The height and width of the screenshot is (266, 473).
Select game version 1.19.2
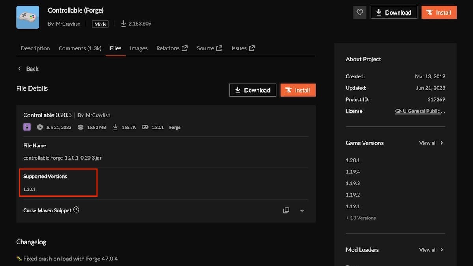pos(353,195)
